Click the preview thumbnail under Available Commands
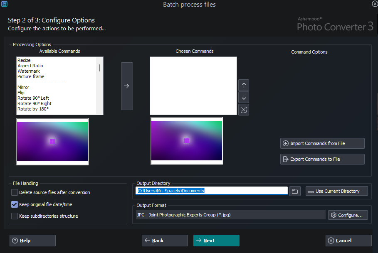 (x=52, y=142)
